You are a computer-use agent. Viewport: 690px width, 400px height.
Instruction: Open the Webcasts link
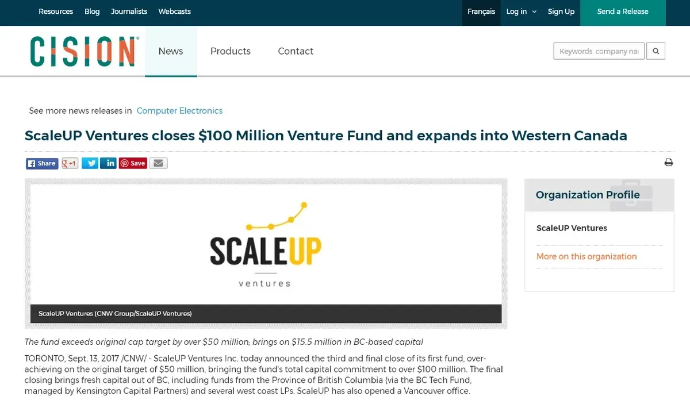175,11
